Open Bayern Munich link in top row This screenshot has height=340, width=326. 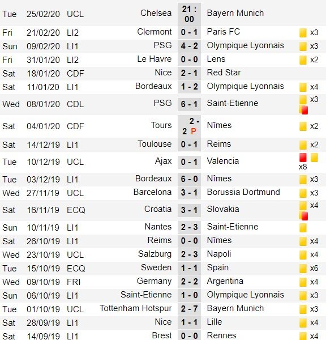pos(235,13)
